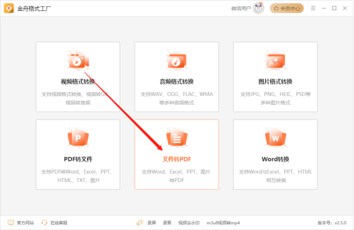Click the 金舟格式工厂 window title
354x230 pixels.
34,8
